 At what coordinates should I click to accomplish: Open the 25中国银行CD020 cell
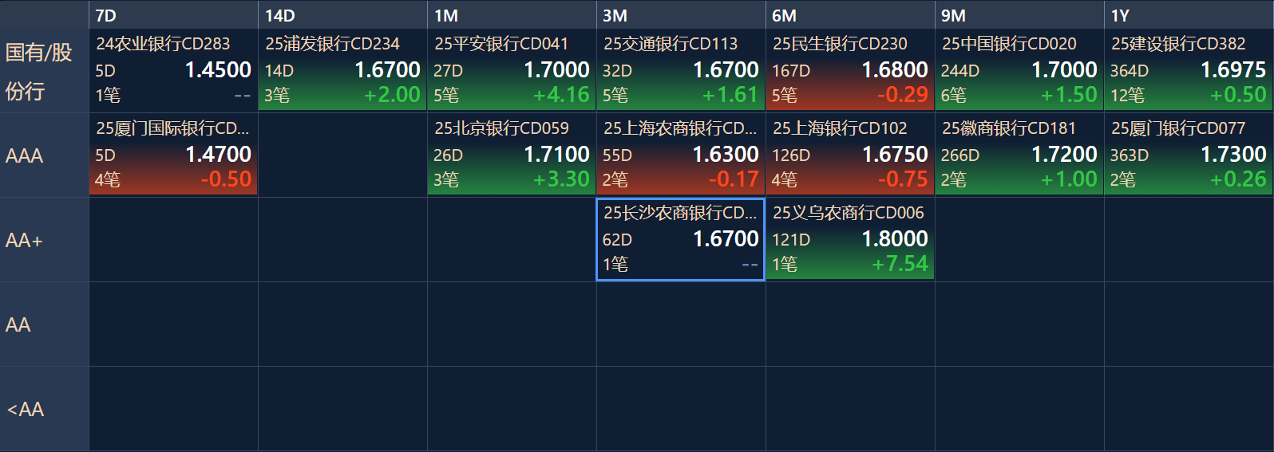1019,70
